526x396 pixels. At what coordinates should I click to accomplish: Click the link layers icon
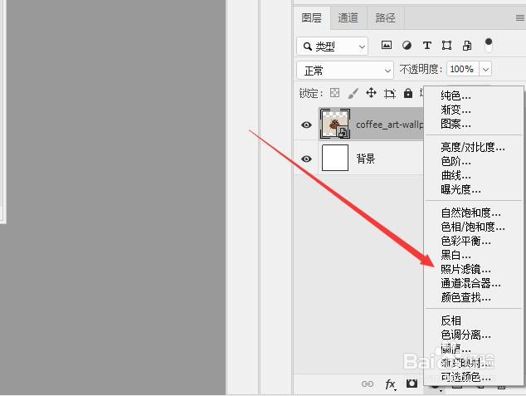click(368, 384)
